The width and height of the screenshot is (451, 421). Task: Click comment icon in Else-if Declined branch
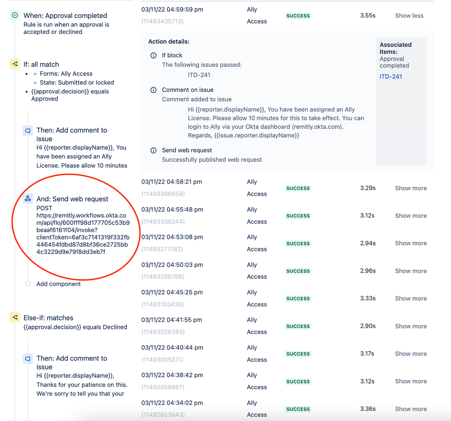coord(28,359)
